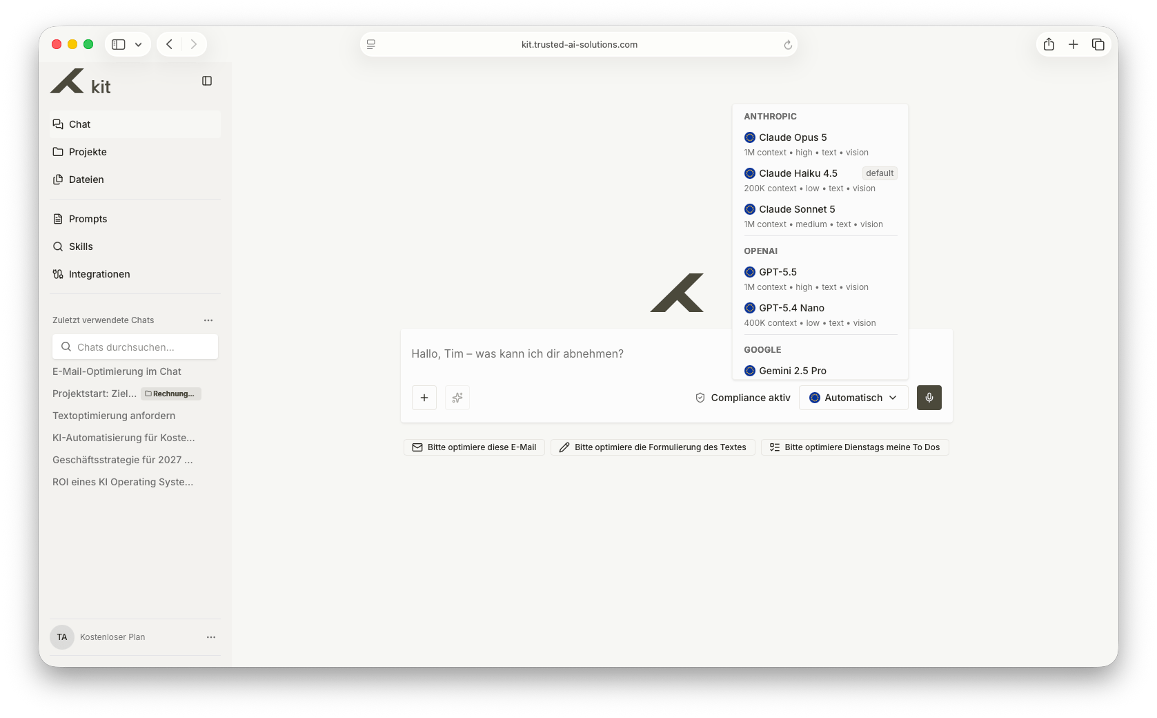Start voice input with microphone button
This screenshot has width=1157, height=718.
click(x=929, y=398)
